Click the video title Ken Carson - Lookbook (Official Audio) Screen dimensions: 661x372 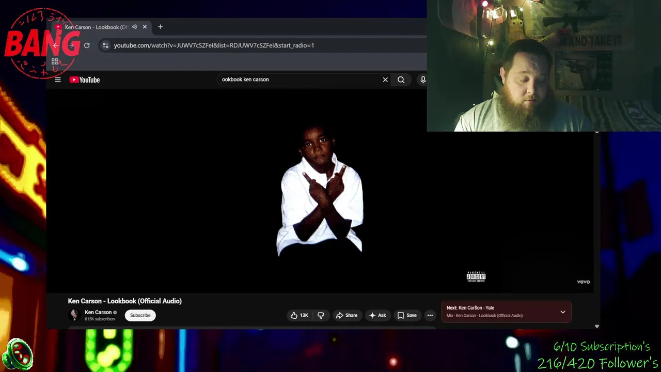(x=125, y=301)
